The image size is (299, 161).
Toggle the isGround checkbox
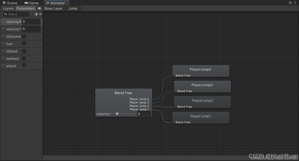[24, 36]
